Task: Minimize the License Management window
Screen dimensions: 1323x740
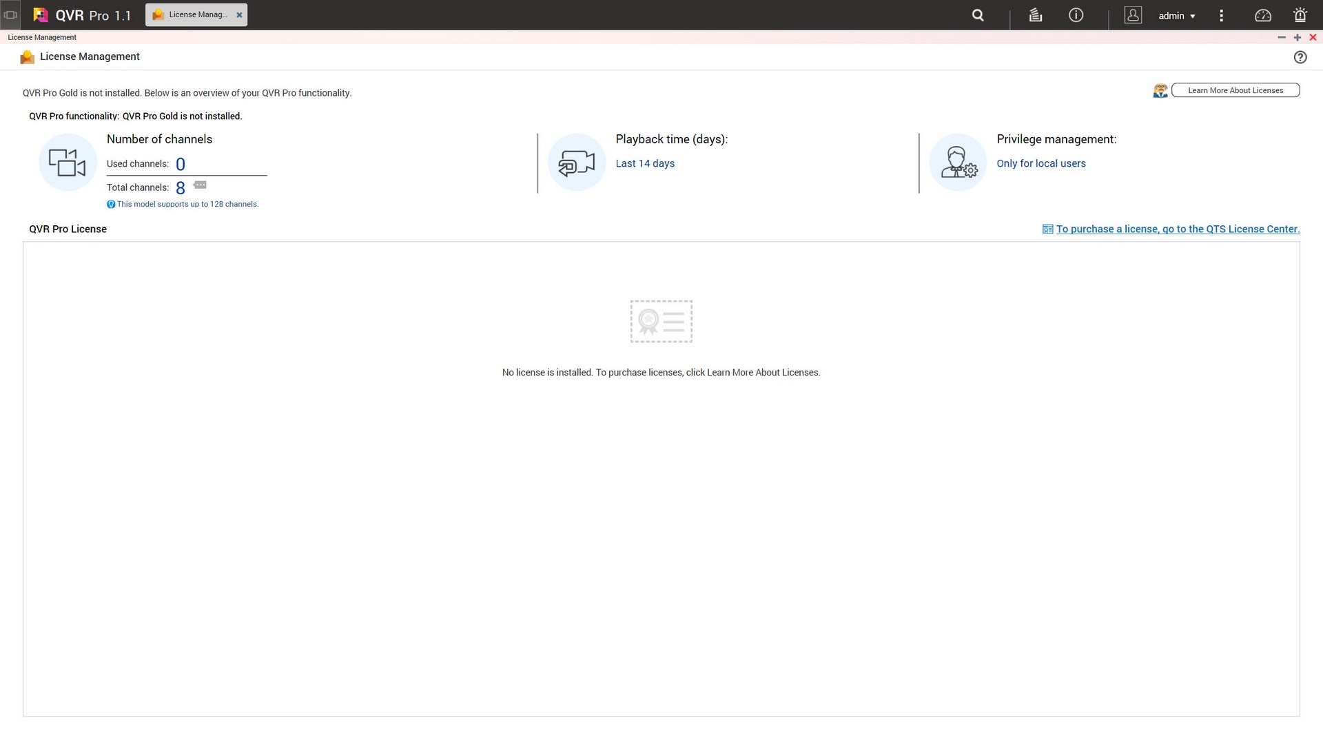Action: tap(1282, 37)
